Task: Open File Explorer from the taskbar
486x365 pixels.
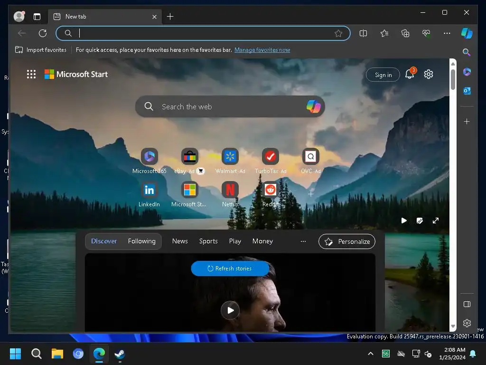Action: coord(57,354)
